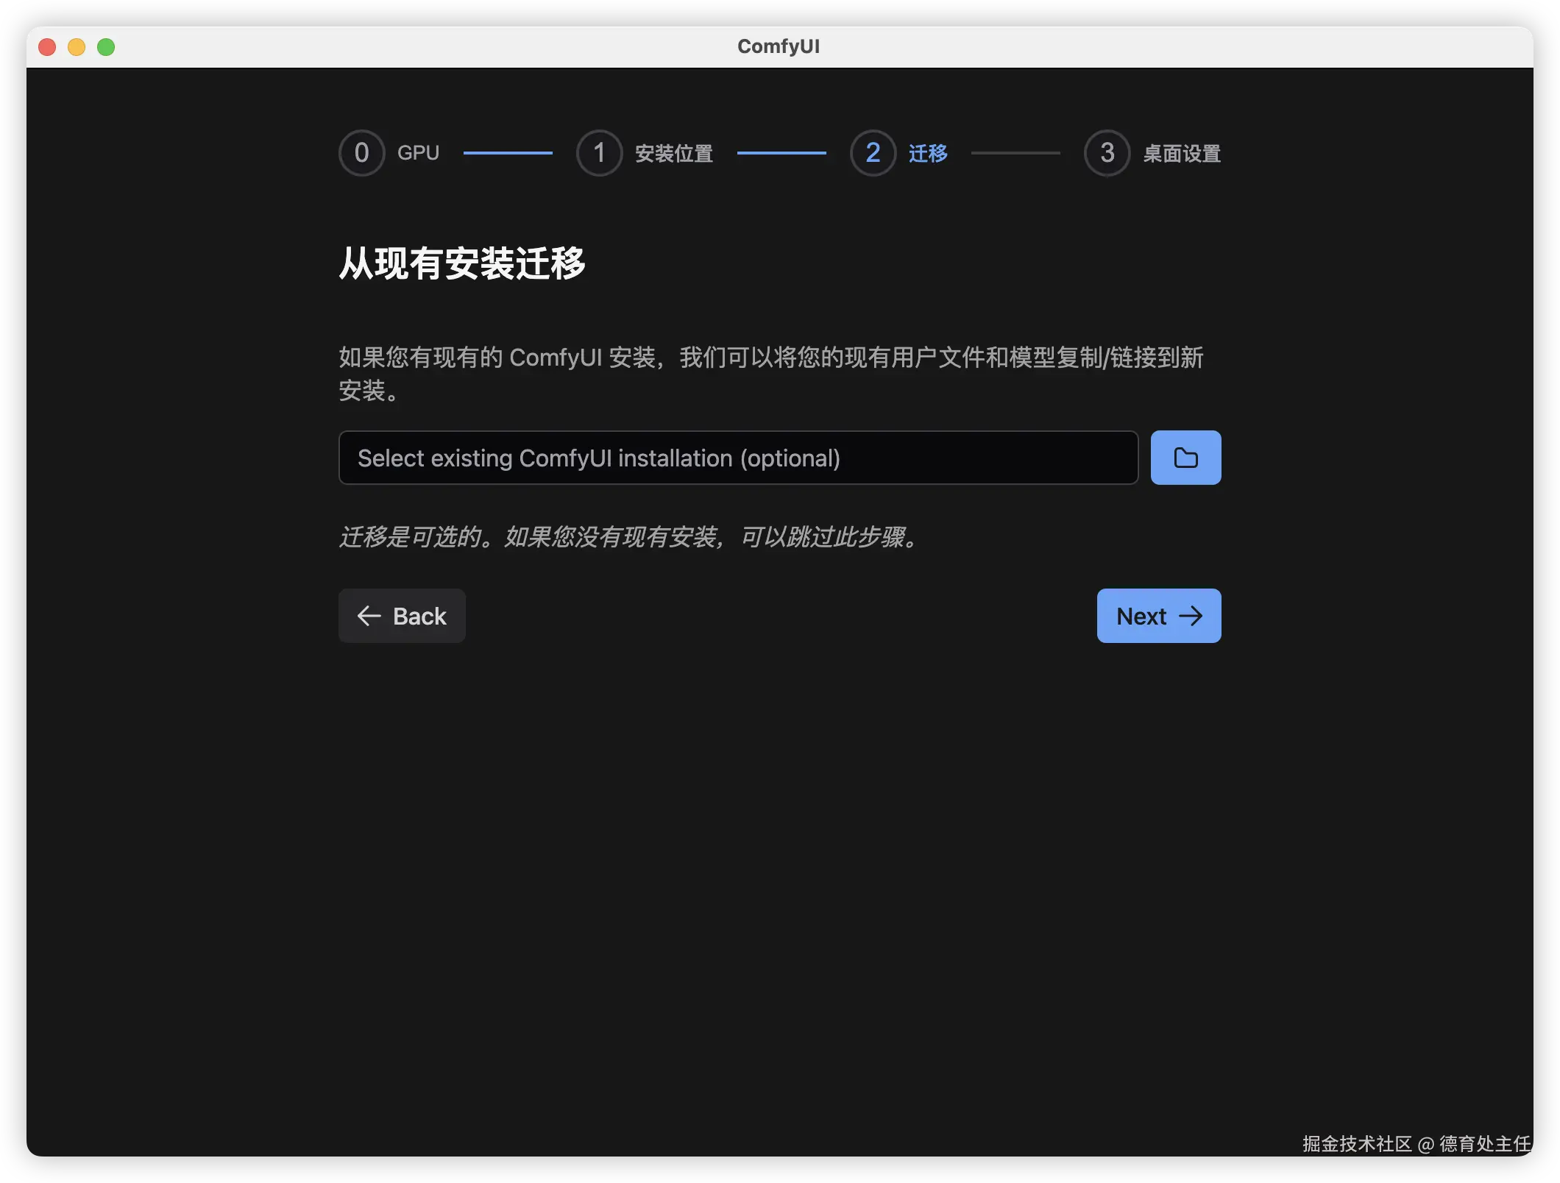This screenshot has width=1560, height=1183.
Task: Click the 从现有安装迁移 heading
Action: coord(461,263)
